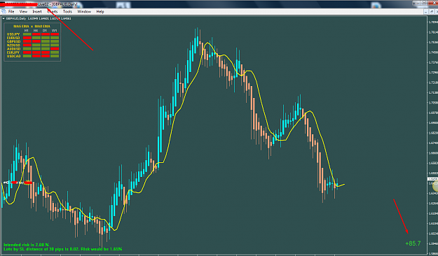This screenshot has width=438, height=256.
Task: Select the EURUSD row label
Action: tap(13, 38)
